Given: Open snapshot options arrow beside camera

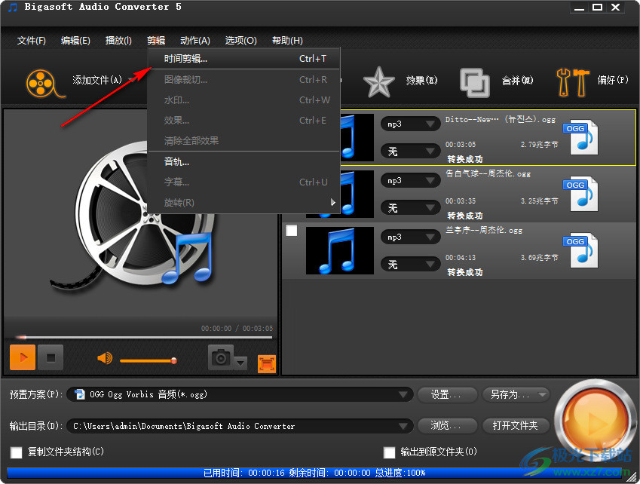Looking at the screenshot, I should click(x=240, y=363).
